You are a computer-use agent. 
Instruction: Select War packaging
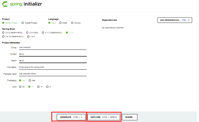(x=32, y=81)
